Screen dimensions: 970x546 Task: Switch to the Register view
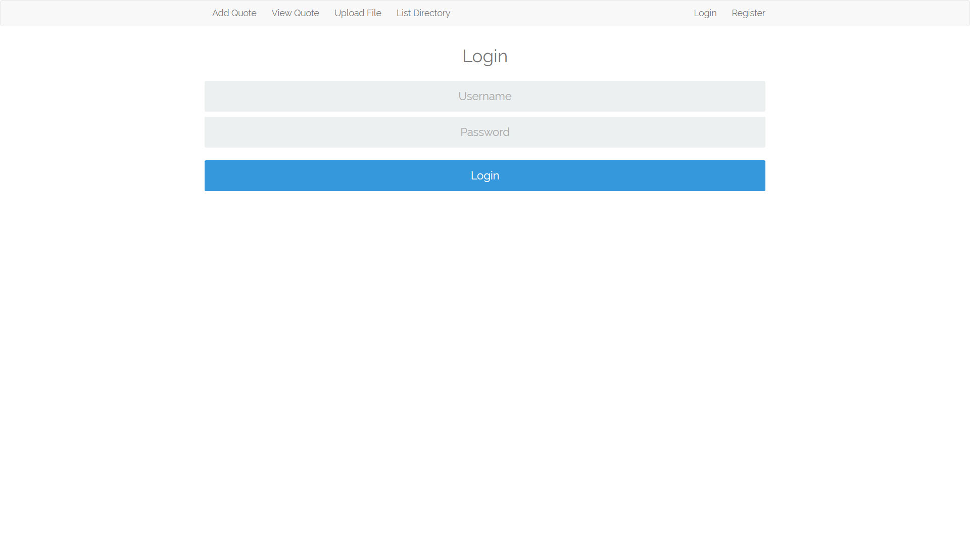coord(748,13)
